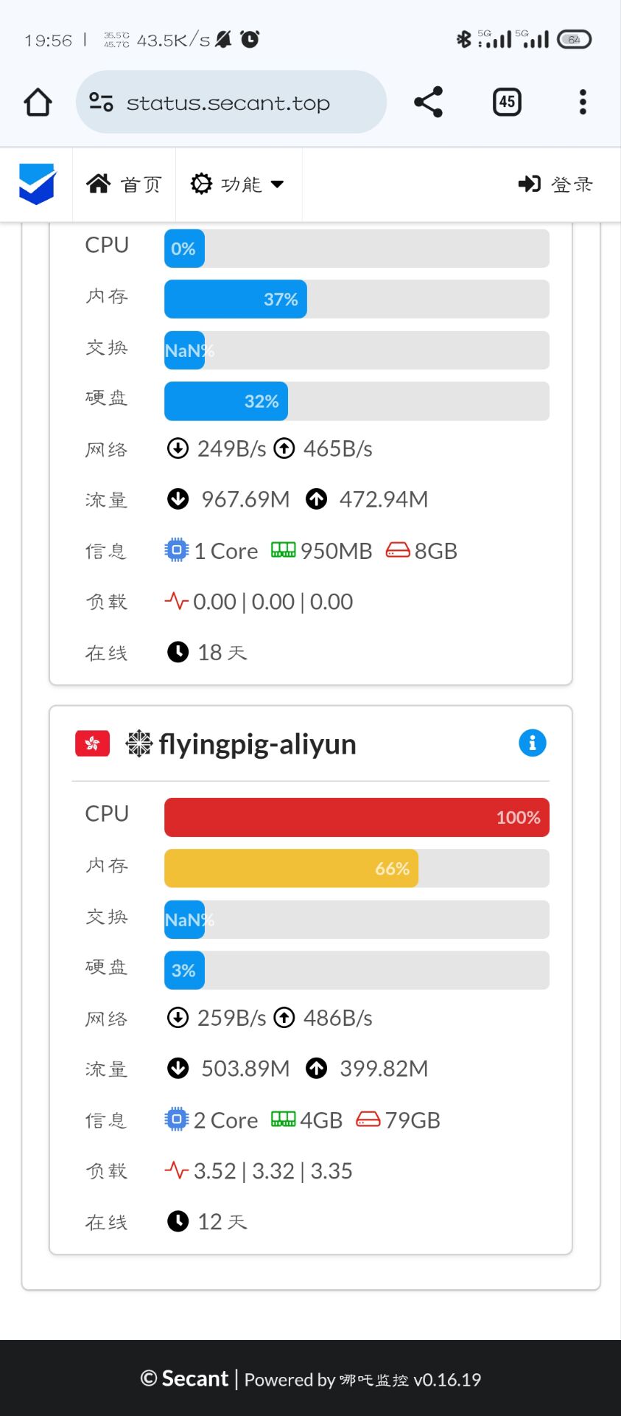Show info for flyingpig-aliyun server
621x1416 pixels.
click(533, 743)
